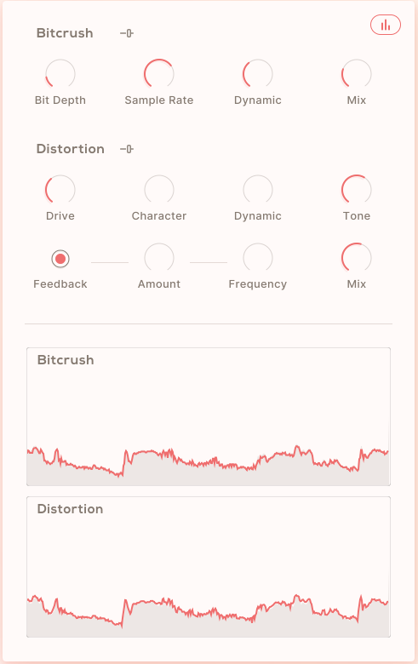Viewport: 418px width, 664px height.
Task: Click the Distortion Mix knob
Action: tap(356, 258)
